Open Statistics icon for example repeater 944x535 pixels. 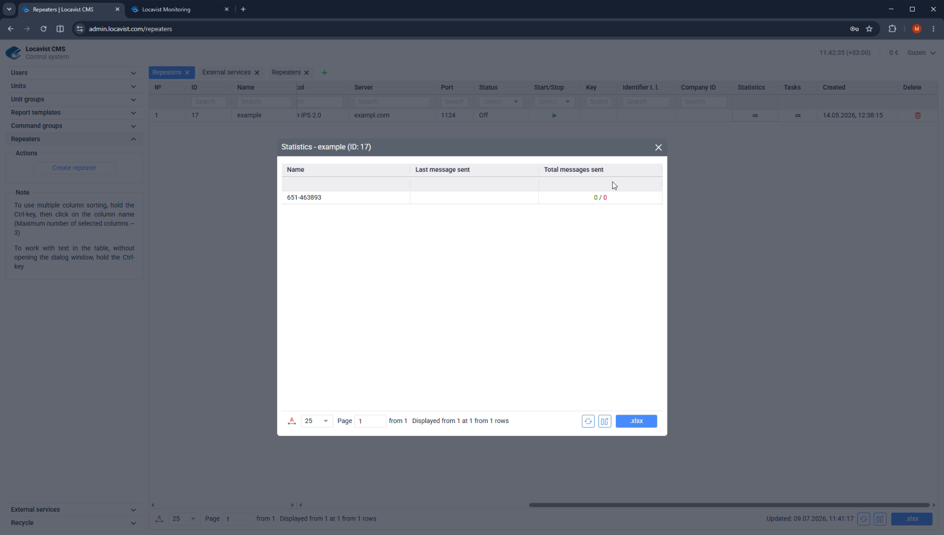pyautogui.click(x=755, y=115)
